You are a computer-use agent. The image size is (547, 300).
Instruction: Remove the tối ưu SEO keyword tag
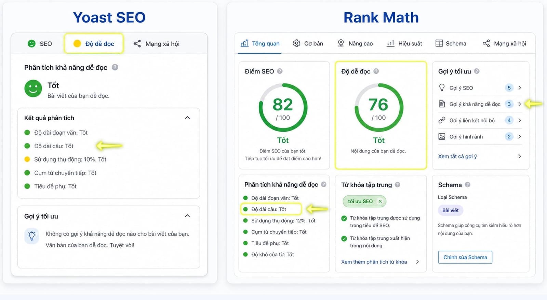click(380, 201)
